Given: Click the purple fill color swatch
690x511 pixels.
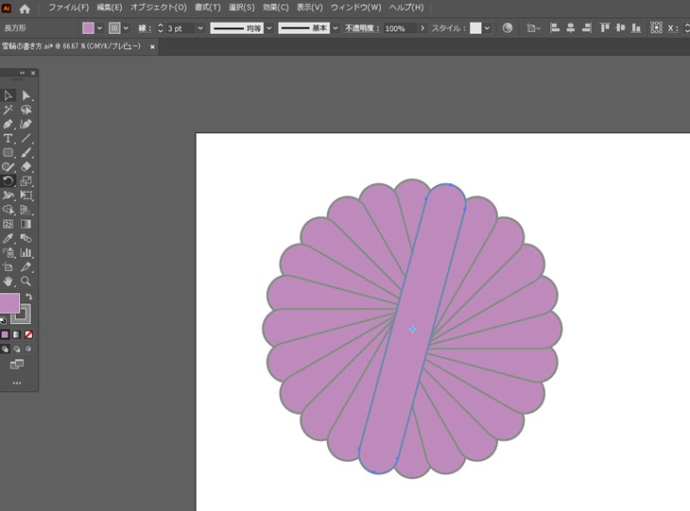Looking at the screenshot, I should pos(9,303).
